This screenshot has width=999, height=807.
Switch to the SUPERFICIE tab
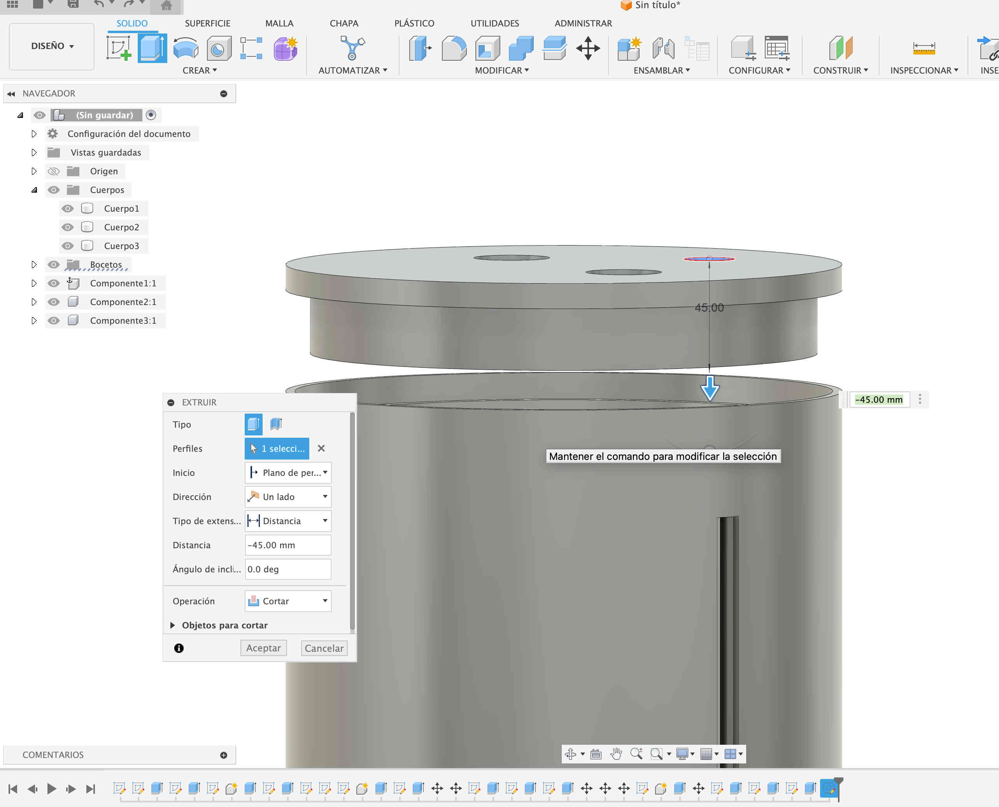tap(207, 23)
